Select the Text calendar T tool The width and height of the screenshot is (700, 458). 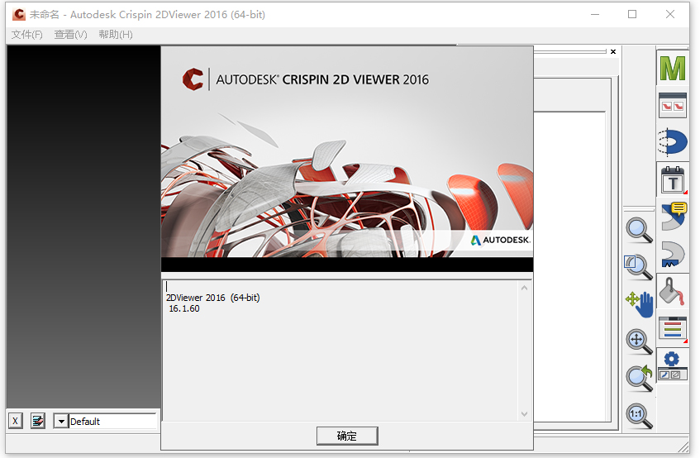click(673, 180)
